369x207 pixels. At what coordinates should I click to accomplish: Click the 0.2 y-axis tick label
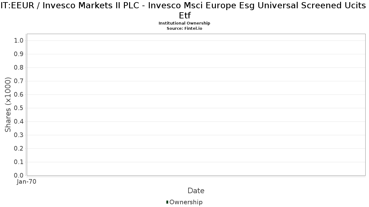[19, 149]
